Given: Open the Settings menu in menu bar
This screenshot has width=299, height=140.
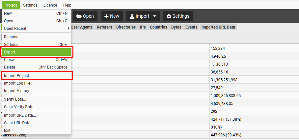Looking at the screenshot, I should [30, 5].
